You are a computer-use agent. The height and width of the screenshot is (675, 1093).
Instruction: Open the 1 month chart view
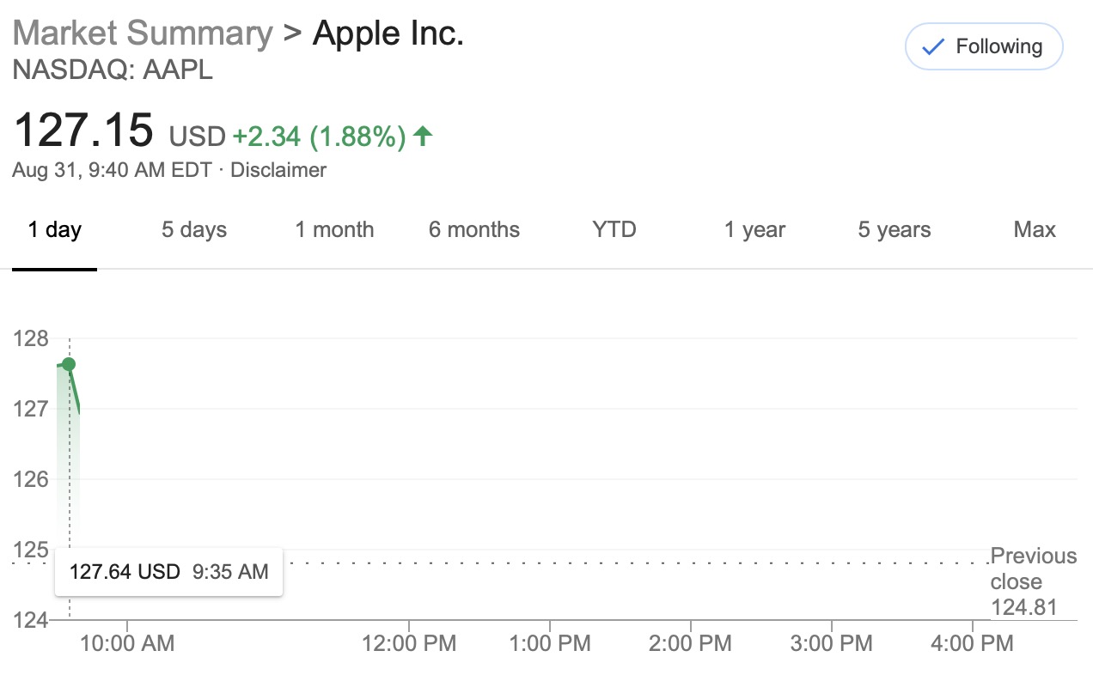[x=334, y=230]
